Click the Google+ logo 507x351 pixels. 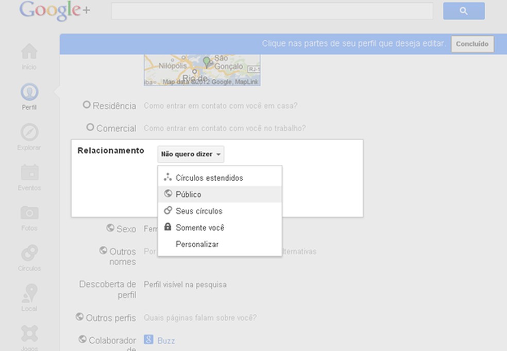[55, 10]
